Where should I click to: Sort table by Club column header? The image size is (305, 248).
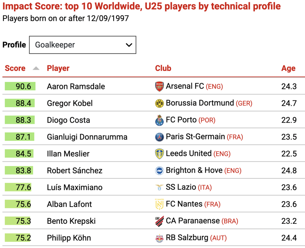pos(163,68)
